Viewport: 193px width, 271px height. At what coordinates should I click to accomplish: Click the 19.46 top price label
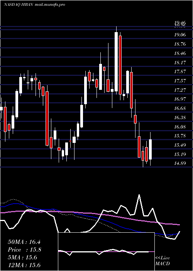(180, 22)
